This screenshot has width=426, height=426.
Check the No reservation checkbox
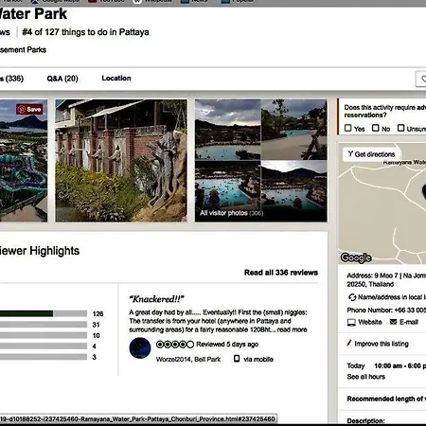coord(376,128)
